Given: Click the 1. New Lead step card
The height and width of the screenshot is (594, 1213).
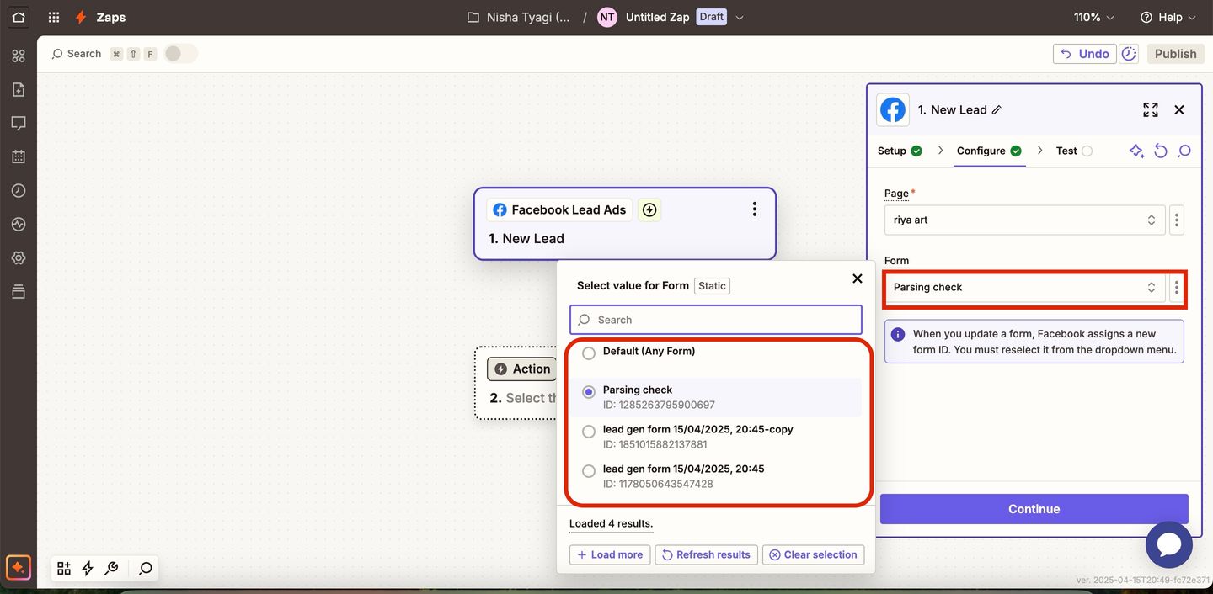Looking at the screenshot, I should pyautogui.click(x=624, y=224).
